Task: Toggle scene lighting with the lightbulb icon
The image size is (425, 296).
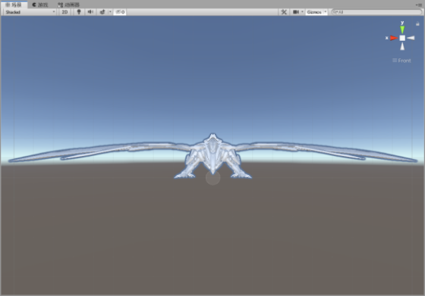Action: click(x=79, y=12)
